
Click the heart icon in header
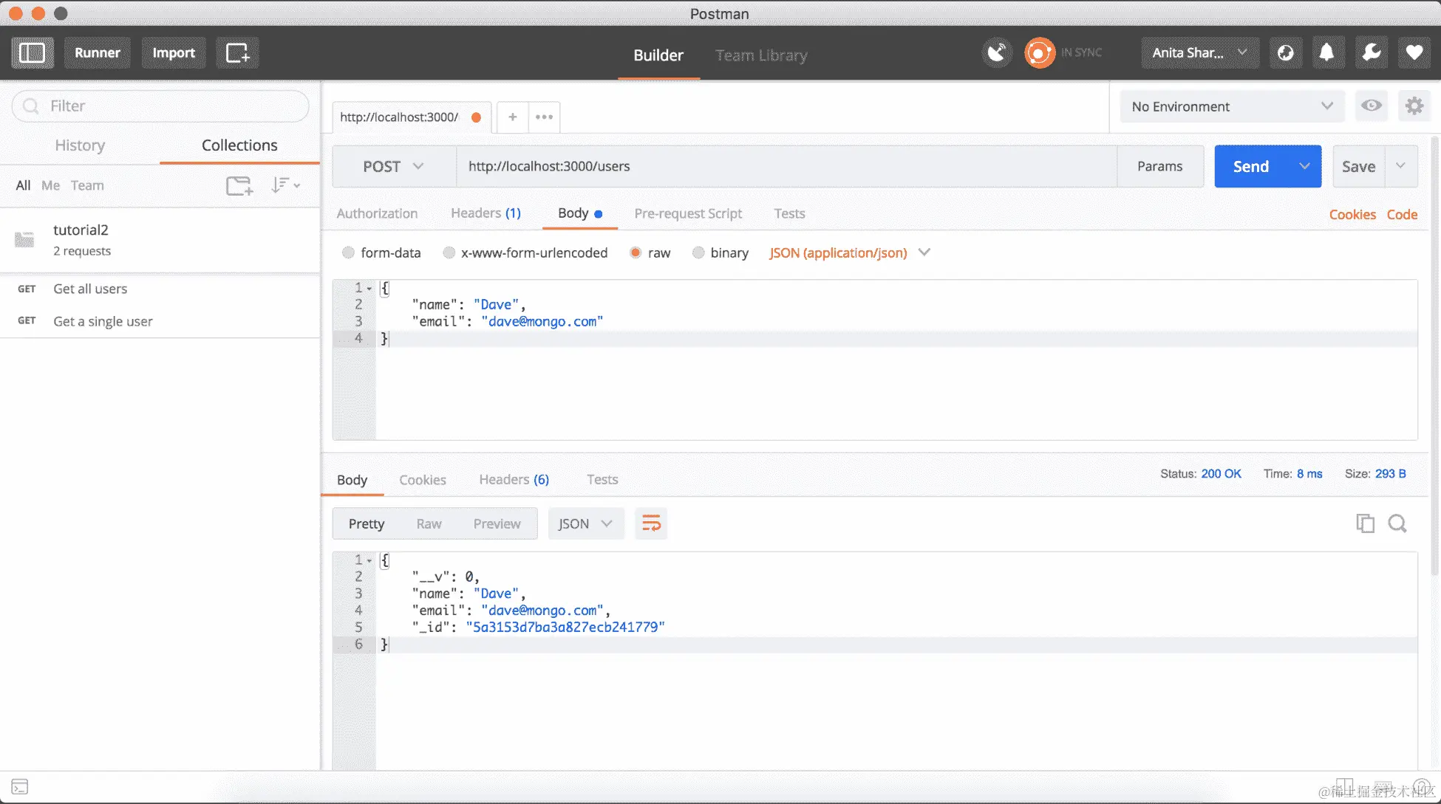(x=1414, y=53)
